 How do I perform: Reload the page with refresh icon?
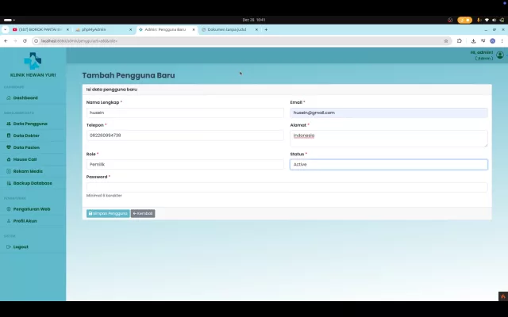[25, 41]
